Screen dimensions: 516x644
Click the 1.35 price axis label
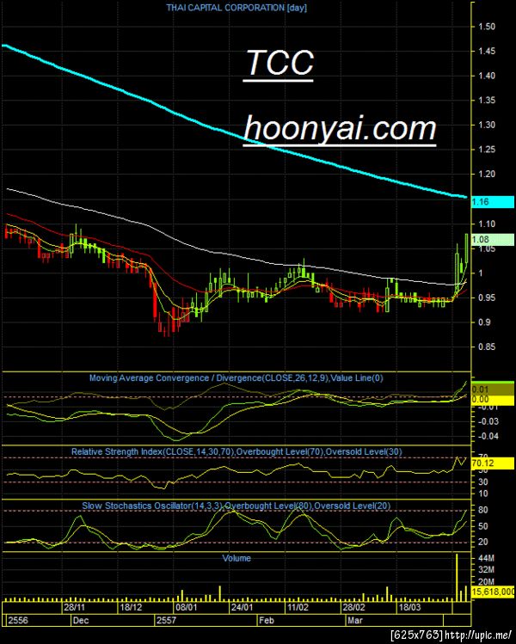pos(487,101)
